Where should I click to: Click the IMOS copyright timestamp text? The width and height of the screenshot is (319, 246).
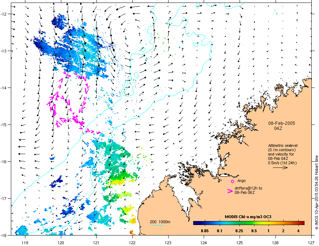point(316,192)
